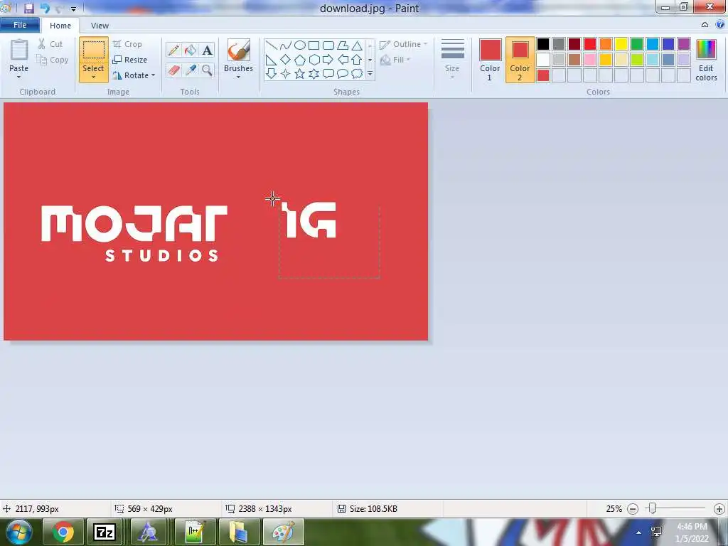Select the Cloud callout shape
The image size is (728, 546).
[x=357, y=73]
